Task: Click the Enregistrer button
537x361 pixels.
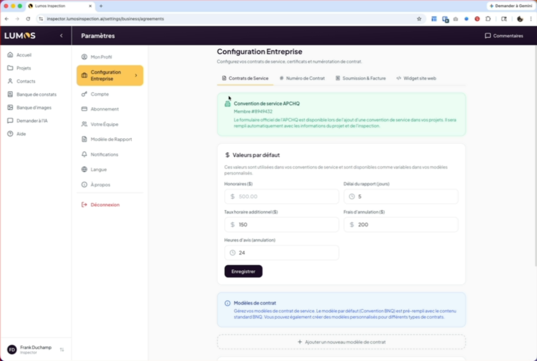Action: 243,271
